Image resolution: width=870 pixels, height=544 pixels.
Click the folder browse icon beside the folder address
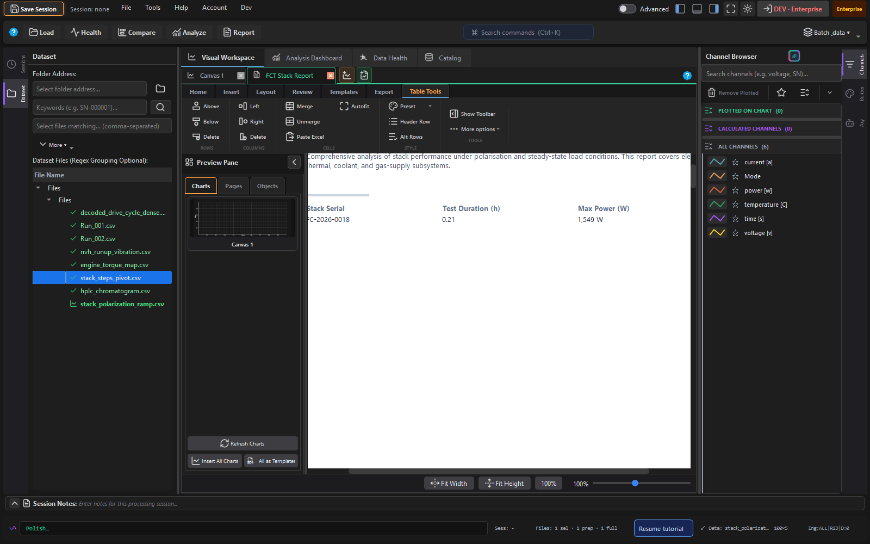tap(160, 89)
